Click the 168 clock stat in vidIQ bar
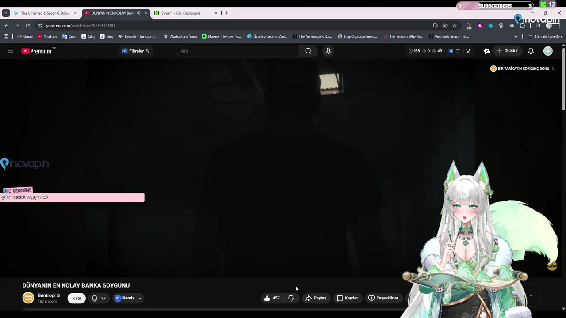566x318 pixels. click(x=414, y=51)
